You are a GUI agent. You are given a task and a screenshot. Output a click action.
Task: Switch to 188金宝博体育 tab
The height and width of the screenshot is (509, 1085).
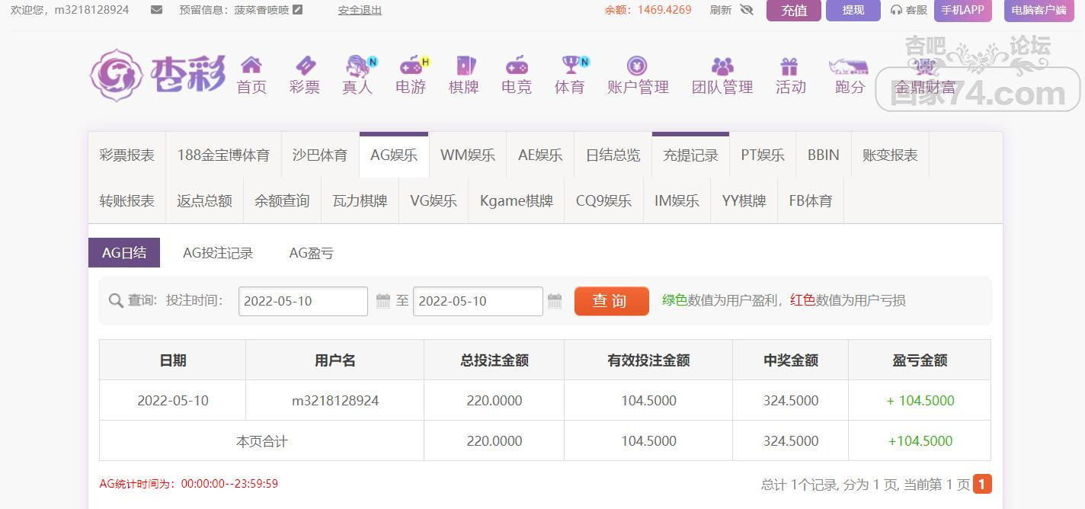point(223,155)
